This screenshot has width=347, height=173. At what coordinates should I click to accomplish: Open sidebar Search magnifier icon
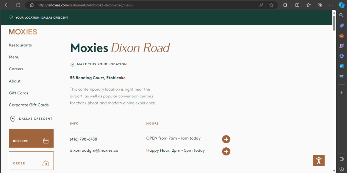[342, 15]
